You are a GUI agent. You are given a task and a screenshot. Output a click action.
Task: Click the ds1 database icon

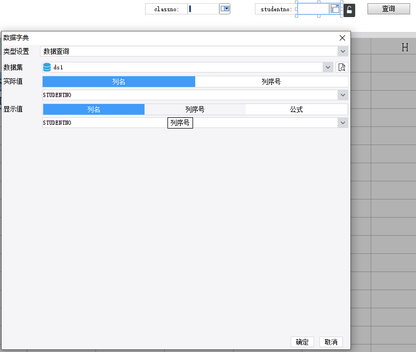47,67
